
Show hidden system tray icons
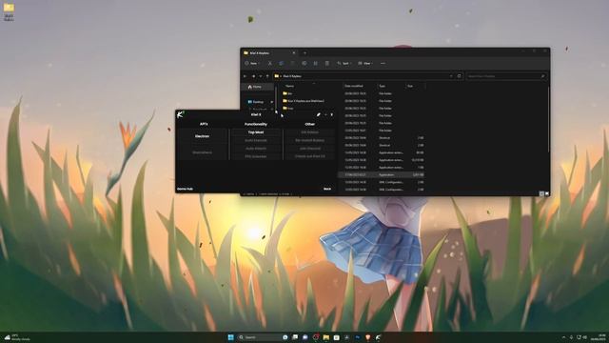point(564,337)
